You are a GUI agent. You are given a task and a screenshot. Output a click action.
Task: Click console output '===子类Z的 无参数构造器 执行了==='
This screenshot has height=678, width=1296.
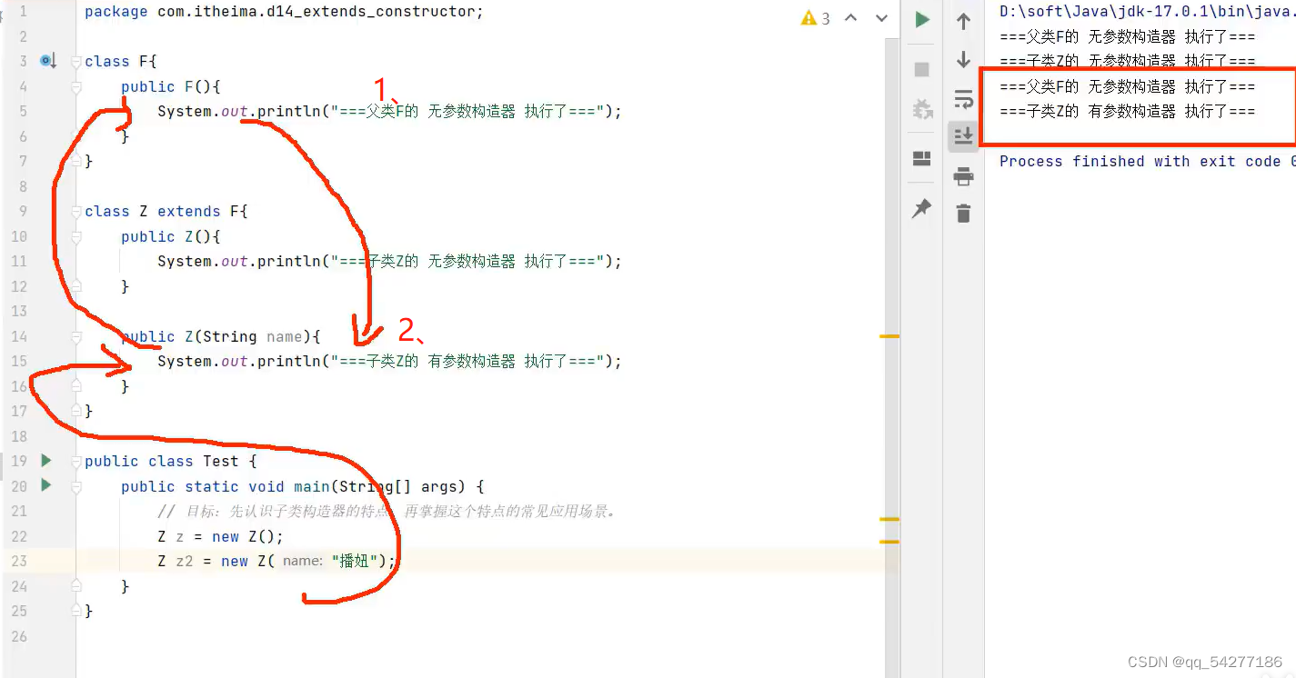pyautogui.click(x=1127, y=62)
